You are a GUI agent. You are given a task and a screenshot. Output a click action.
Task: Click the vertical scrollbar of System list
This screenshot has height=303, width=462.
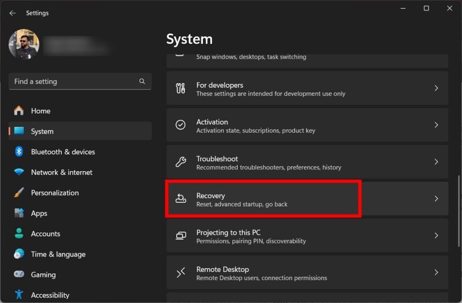pyautogui.click(x=459, y=211)
